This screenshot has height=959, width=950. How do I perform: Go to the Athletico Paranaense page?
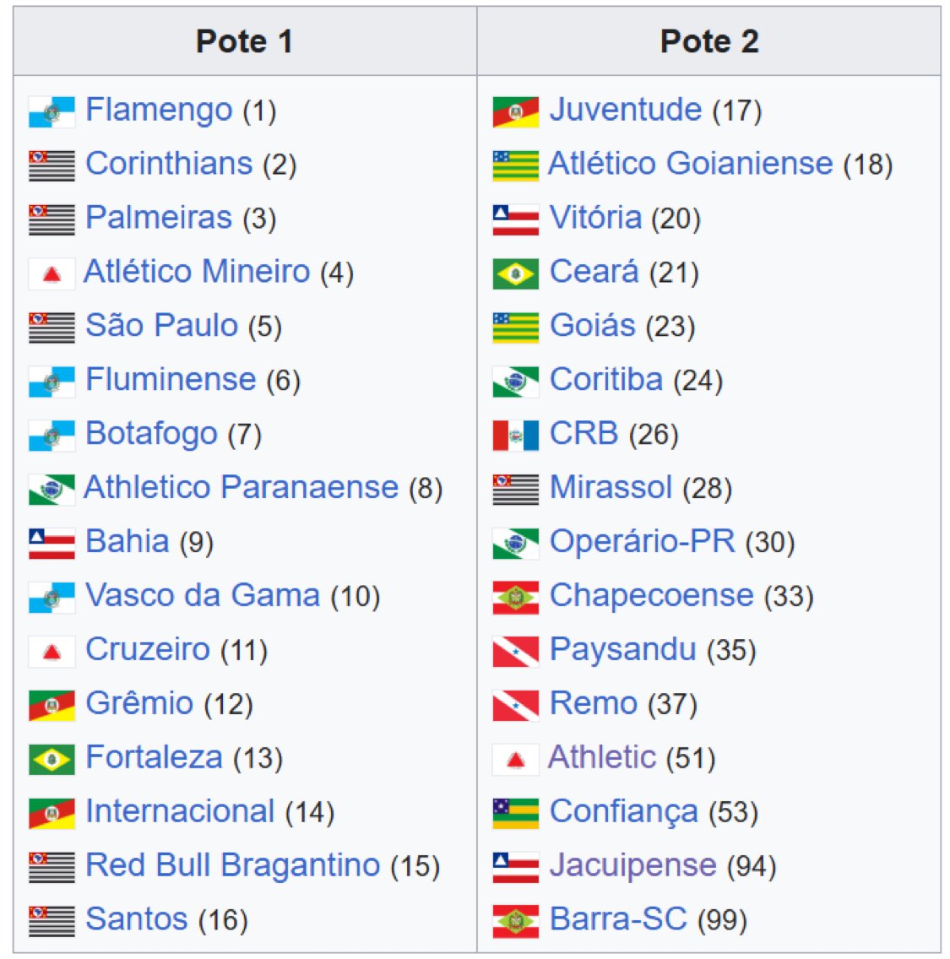241,487
